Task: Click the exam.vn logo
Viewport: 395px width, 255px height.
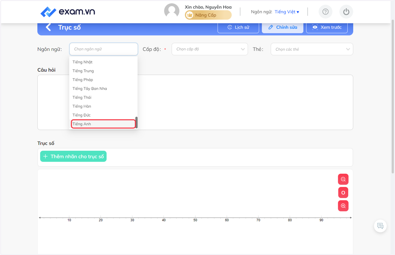Action: [x=67, y=12]
